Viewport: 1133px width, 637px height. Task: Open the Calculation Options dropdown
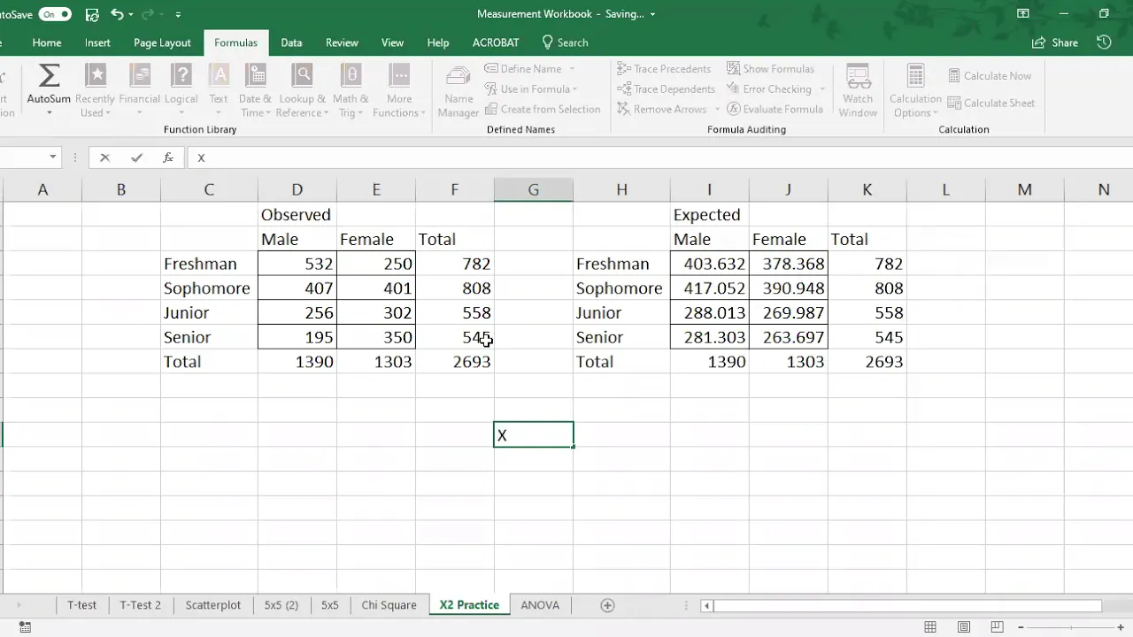[x=915, y=90]
